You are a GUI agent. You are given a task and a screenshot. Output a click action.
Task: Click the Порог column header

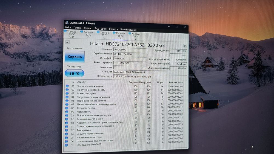160,82
